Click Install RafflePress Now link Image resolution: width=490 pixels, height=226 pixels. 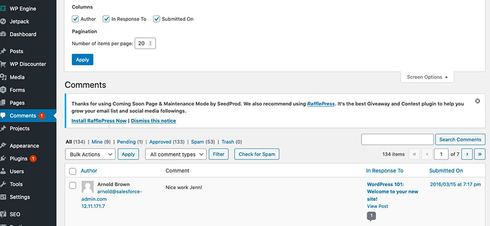point(99,121)
